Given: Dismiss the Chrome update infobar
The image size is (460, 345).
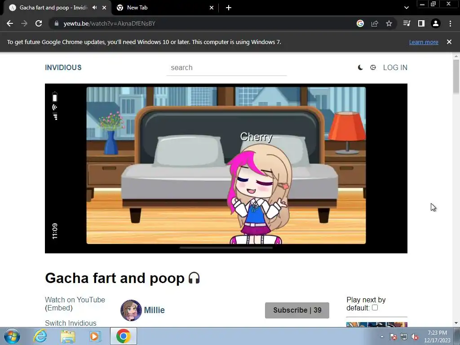Looking at the screenshot, I should tap(449, 42).
